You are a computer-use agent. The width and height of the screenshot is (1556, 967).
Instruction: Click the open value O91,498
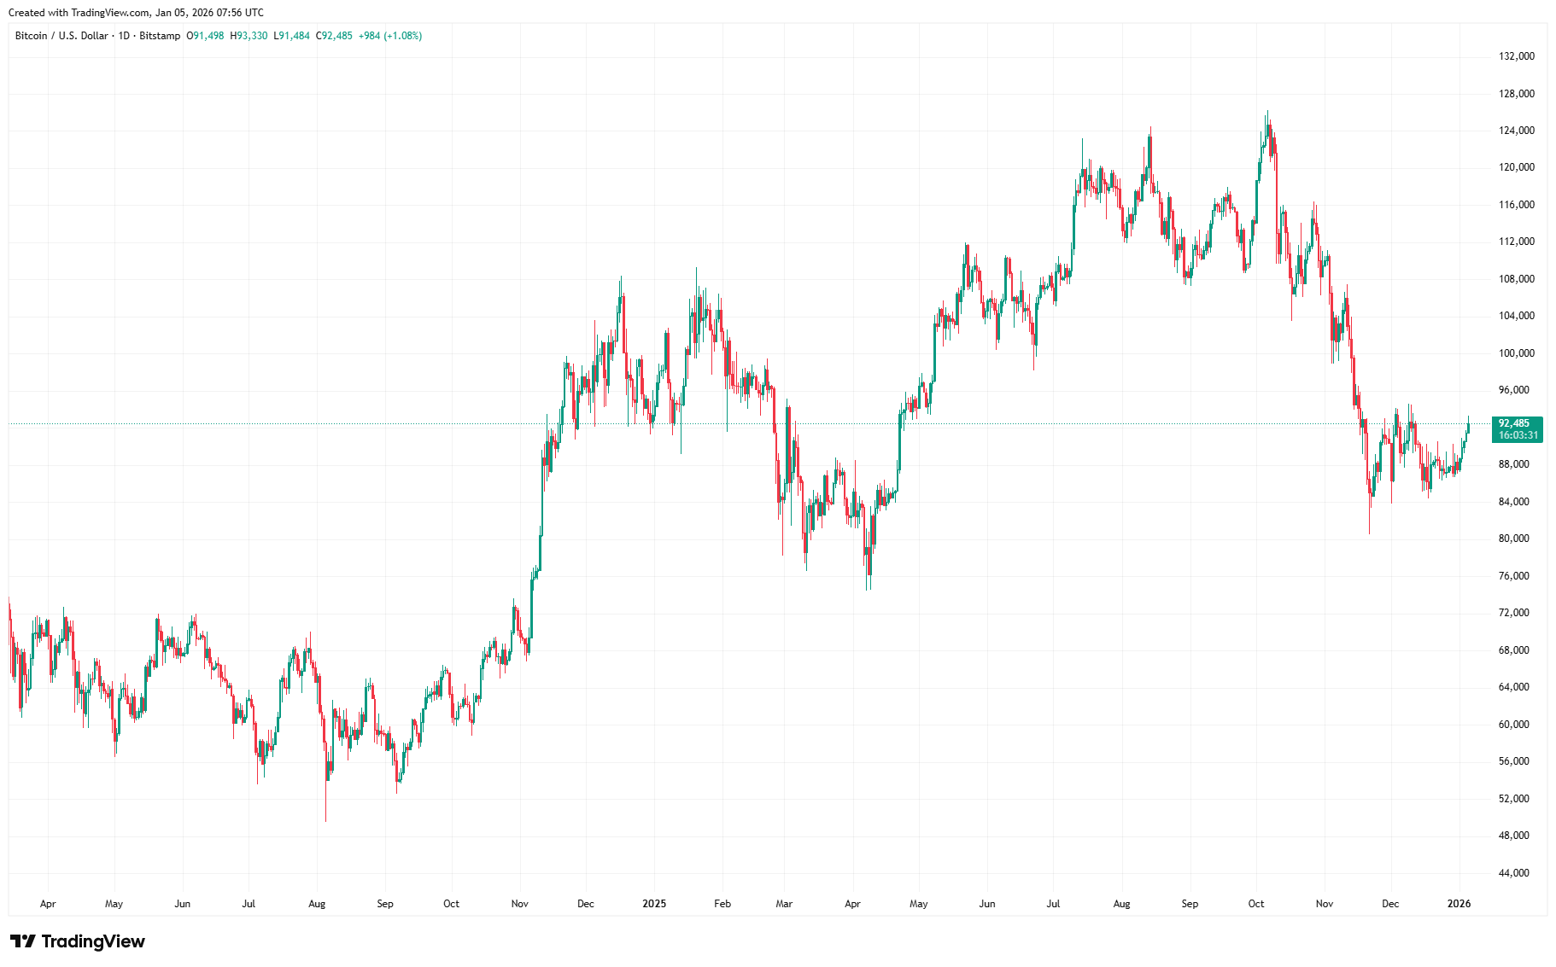point(206,36)
